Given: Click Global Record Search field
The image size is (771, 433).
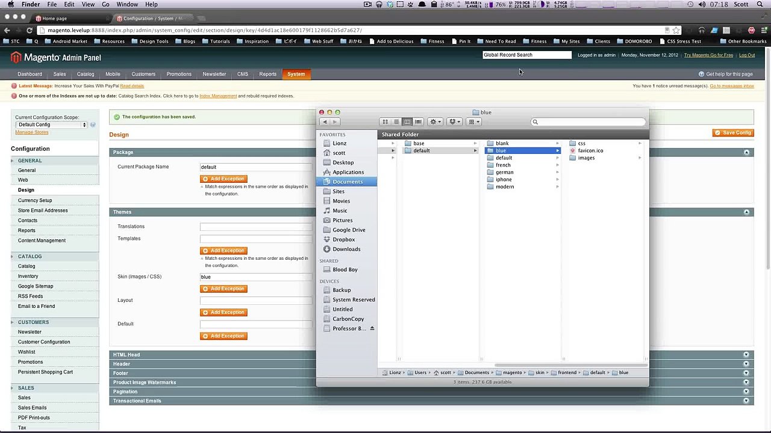Looking at the screenshot, I should pos(527,55).
